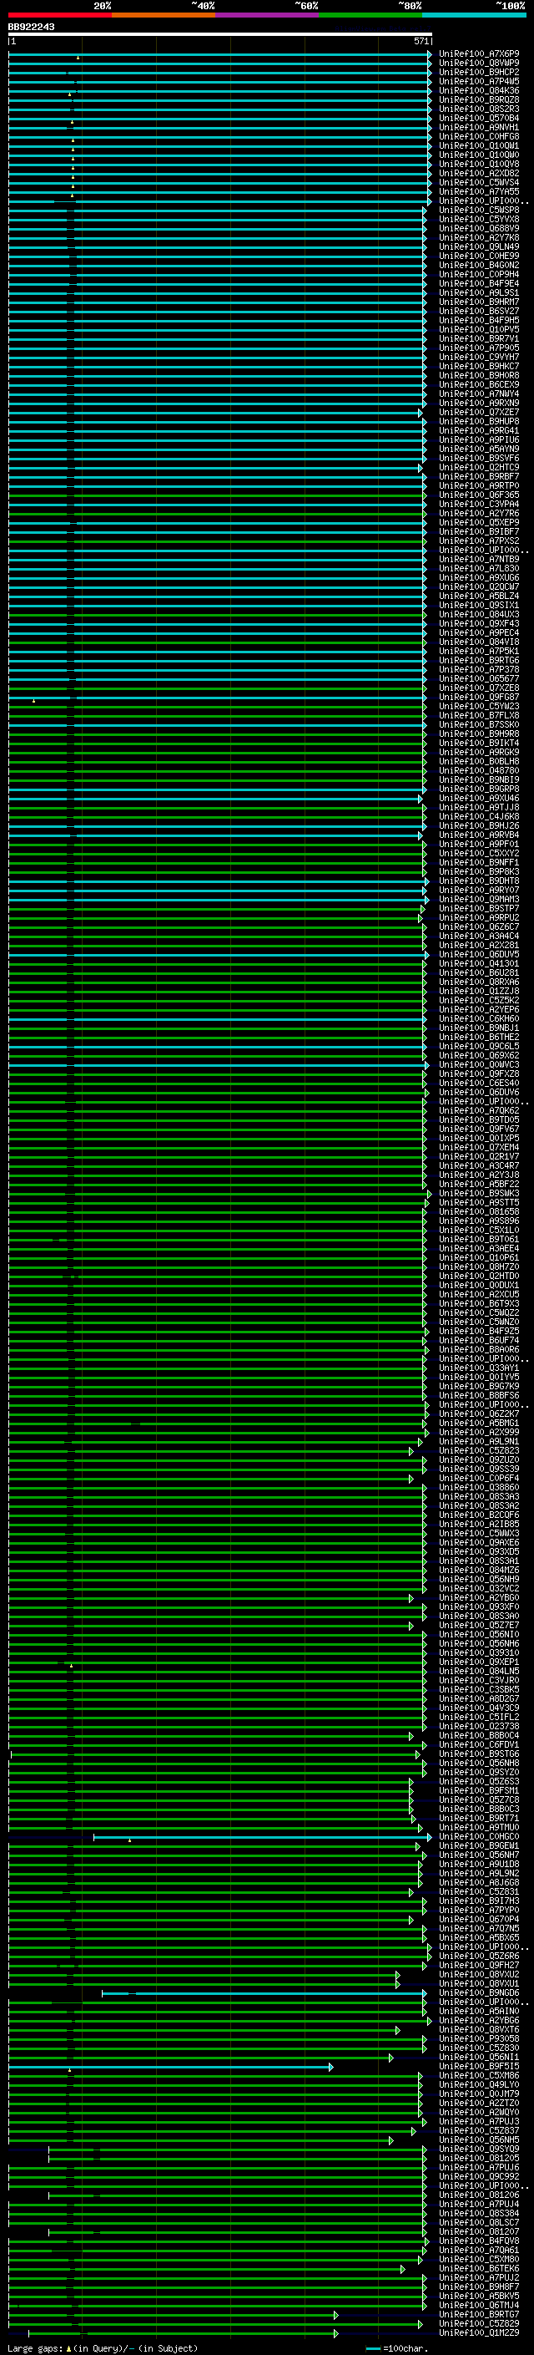
Task: Click the UniRef100_Q9MAM3 label
Action: [x=478, y=900]
